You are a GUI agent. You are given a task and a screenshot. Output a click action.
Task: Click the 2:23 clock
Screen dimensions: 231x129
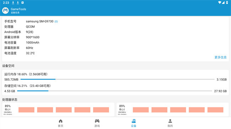(x=6, y=2)
